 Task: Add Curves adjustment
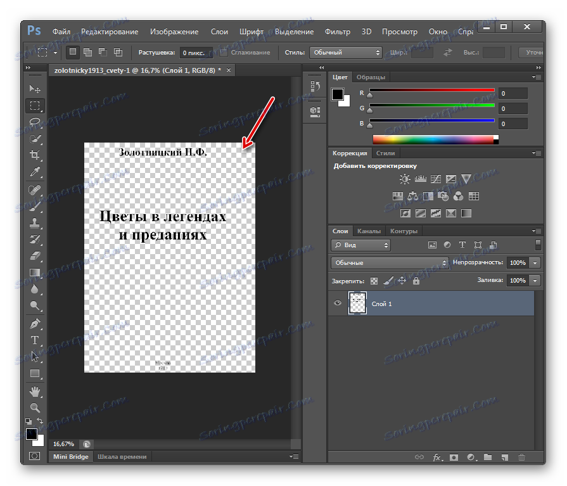click(x=436, y=179)
